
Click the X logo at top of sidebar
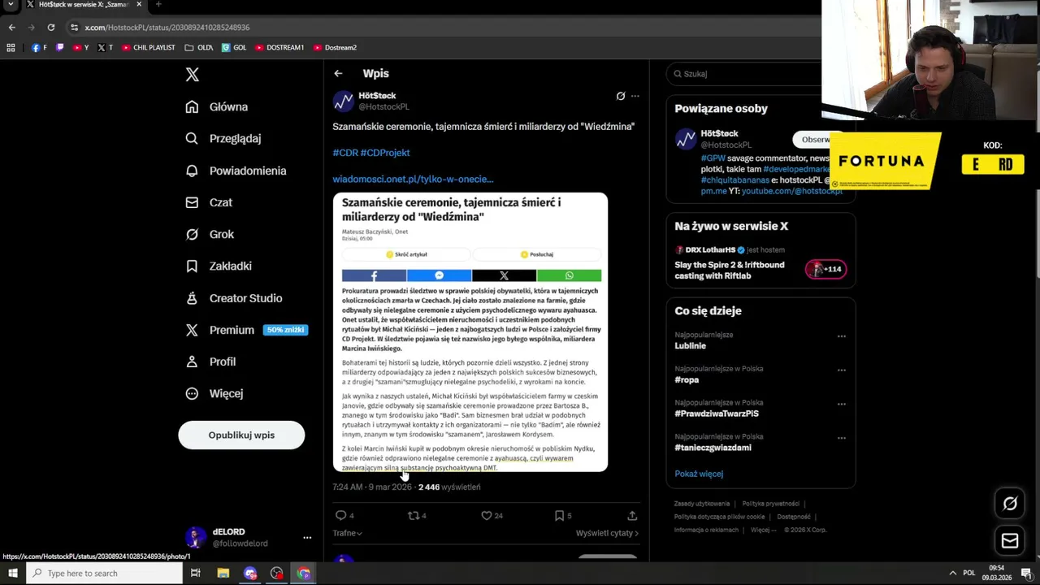click(x=192, y=75)
